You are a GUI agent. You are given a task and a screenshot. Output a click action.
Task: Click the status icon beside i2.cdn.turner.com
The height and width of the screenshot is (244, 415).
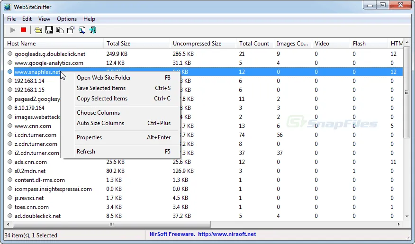10,153
